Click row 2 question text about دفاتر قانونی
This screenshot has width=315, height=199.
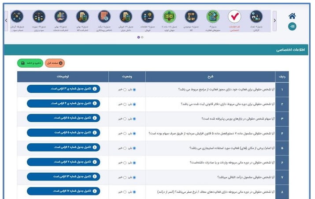228,104
